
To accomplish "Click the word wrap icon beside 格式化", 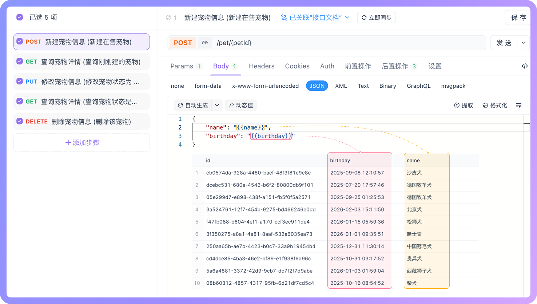I will pos(518,105).
